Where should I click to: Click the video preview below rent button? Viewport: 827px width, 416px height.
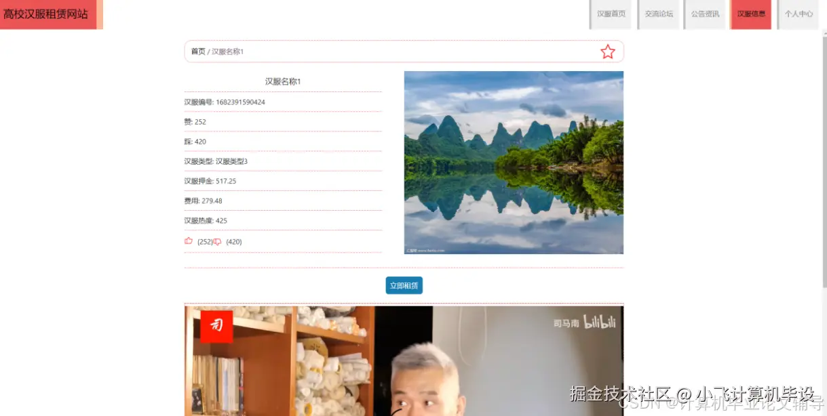404,361
